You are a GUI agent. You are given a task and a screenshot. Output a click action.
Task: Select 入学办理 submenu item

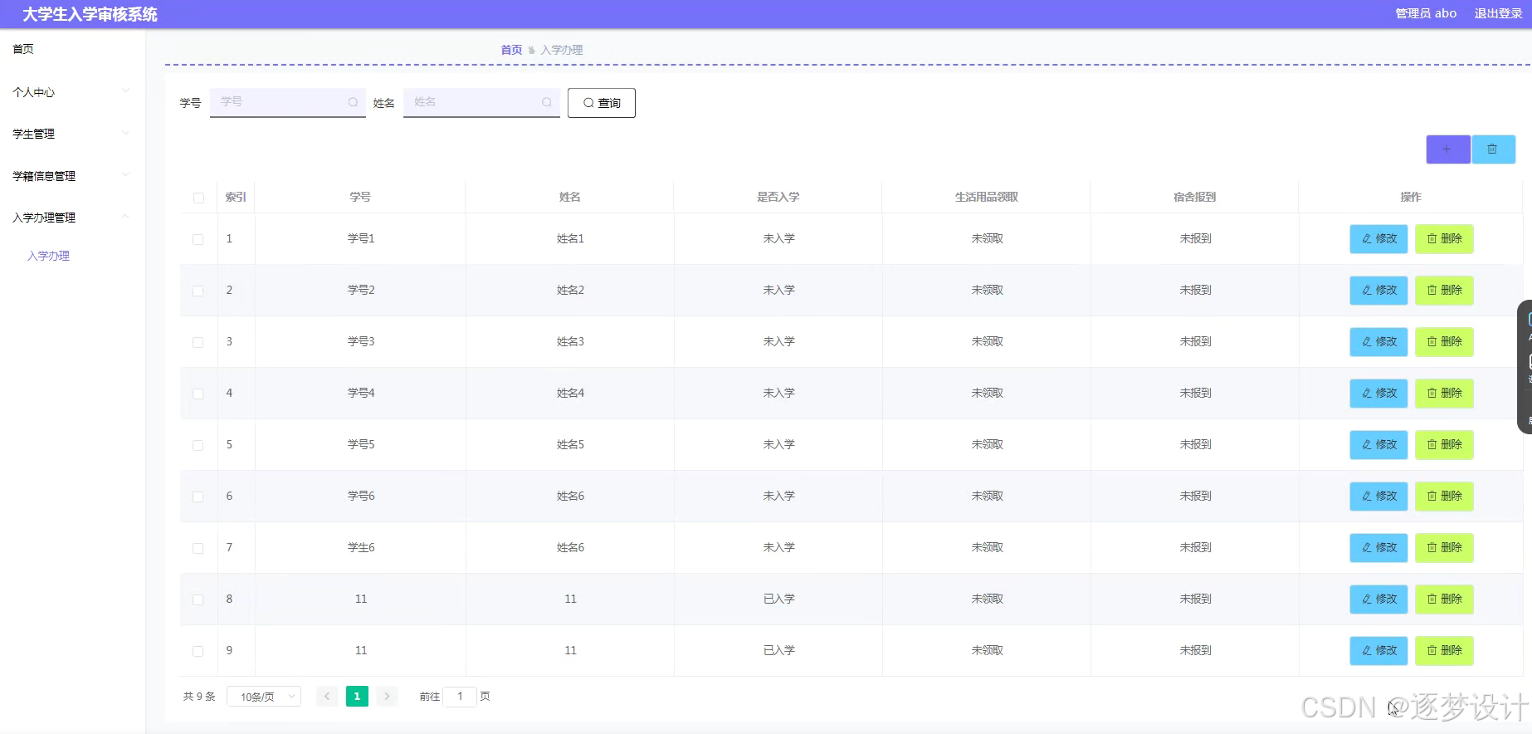pos(48,256)
